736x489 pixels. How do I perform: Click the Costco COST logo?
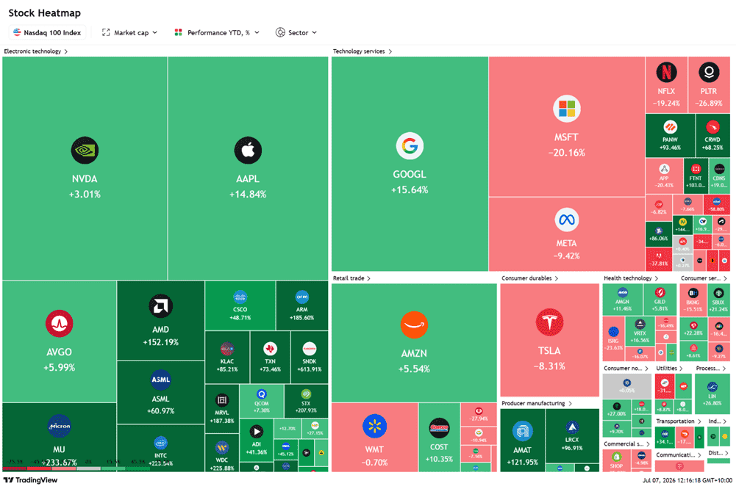coord(440,428)
